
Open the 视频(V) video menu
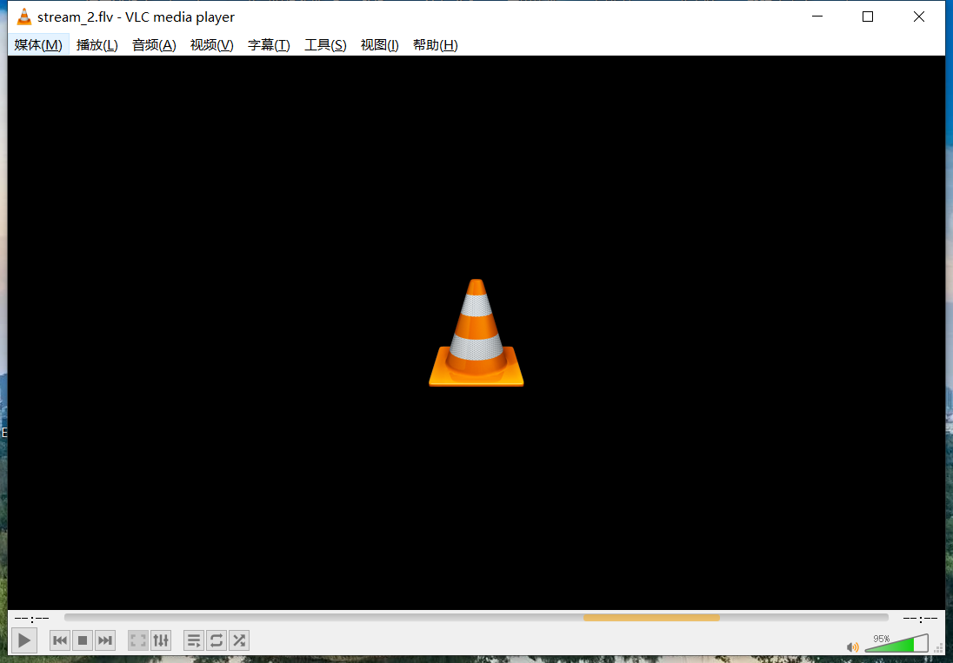click(x=211, y=45)
